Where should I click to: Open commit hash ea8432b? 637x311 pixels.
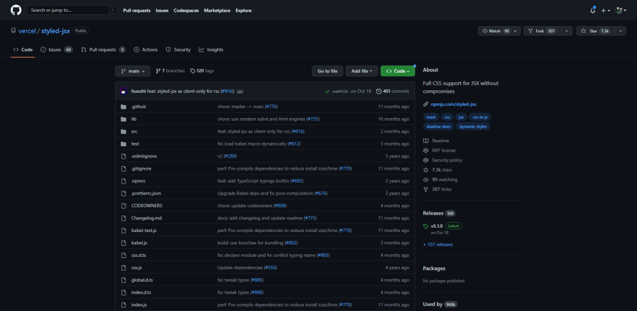pos(340,91)
